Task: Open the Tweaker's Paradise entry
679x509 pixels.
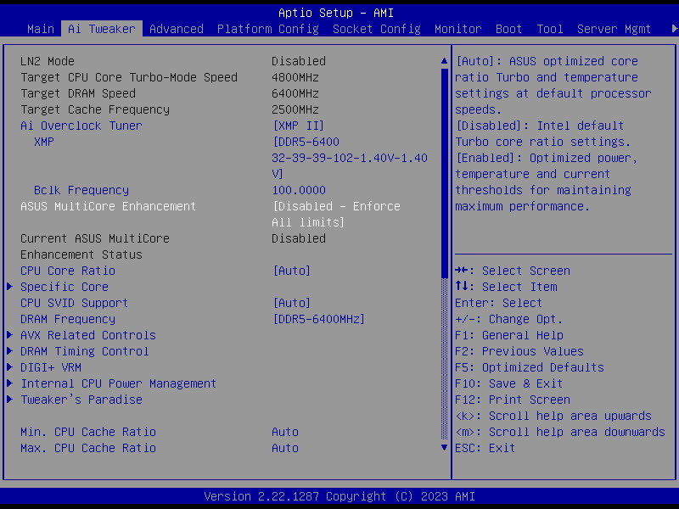Action: click(81, 400)
